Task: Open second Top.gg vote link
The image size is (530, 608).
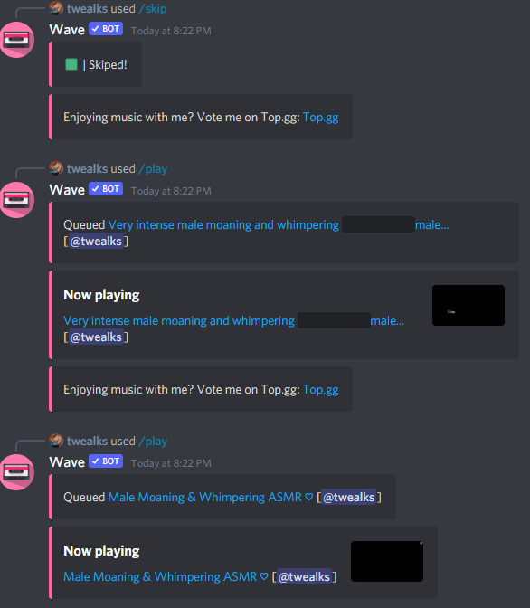Action: click(x=320, y=389)
